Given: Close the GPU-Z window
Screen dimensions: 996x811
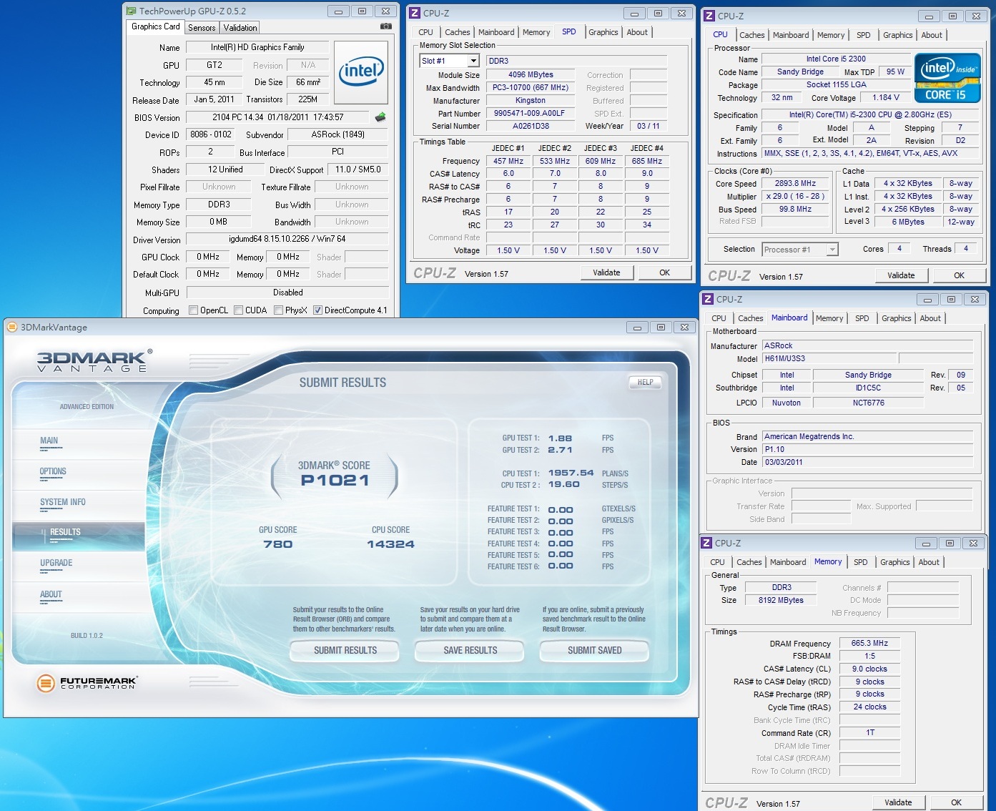Looking at the screenshot, I should pyautogui.click(x=385, y=11).
